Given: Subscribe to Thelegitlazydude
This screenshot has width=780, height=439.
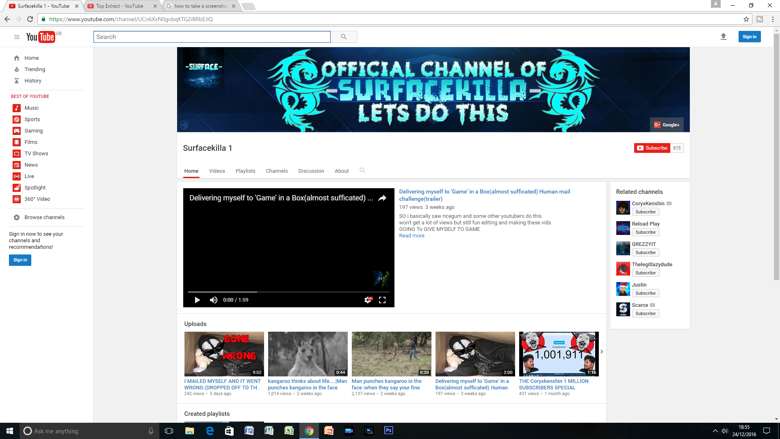Looking at the screenshot, I should 645,273.
